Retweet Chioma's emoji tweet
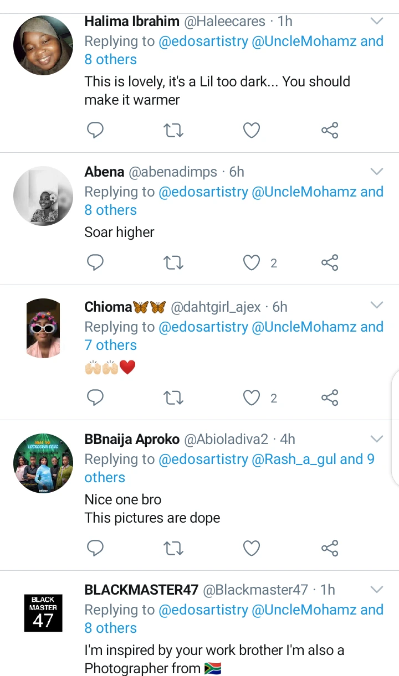 (173, 398)
